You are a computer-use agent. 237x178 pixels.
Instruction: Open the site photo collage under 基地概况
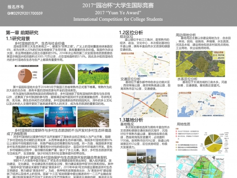pyautogui.click(x=142, y=156)
